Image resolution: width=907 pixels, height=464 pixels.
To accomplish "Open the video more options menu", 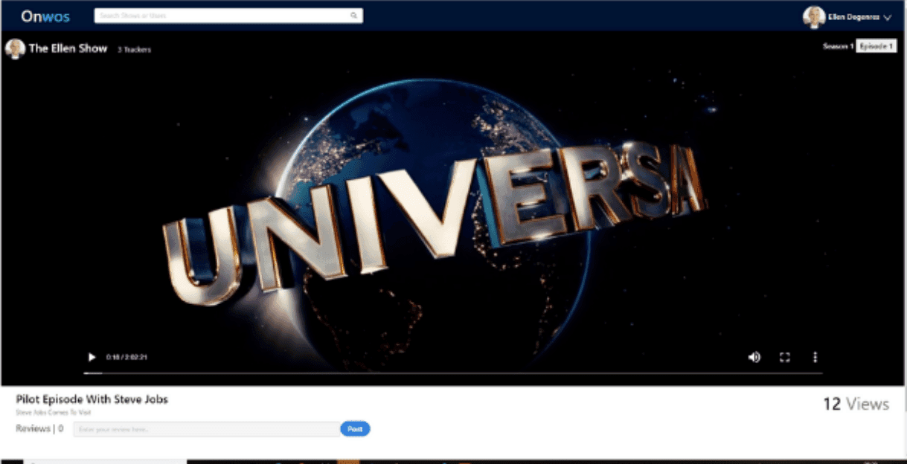I will coord(815,357).
